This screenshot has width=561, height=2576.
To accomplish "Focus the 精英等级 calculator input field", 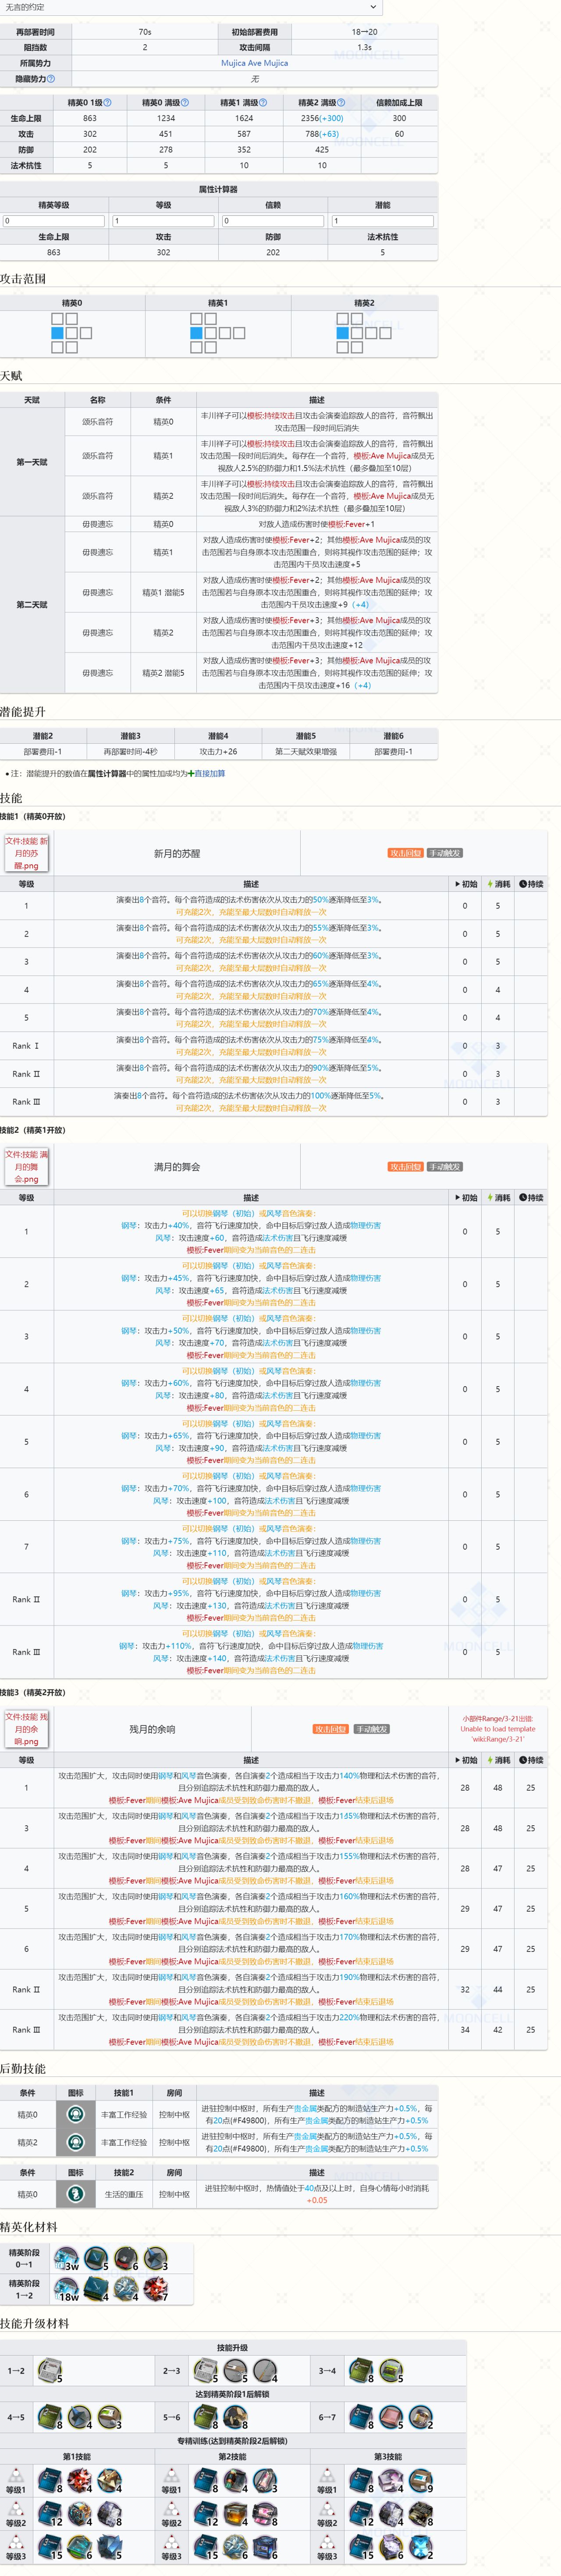I will click(53, 221).
